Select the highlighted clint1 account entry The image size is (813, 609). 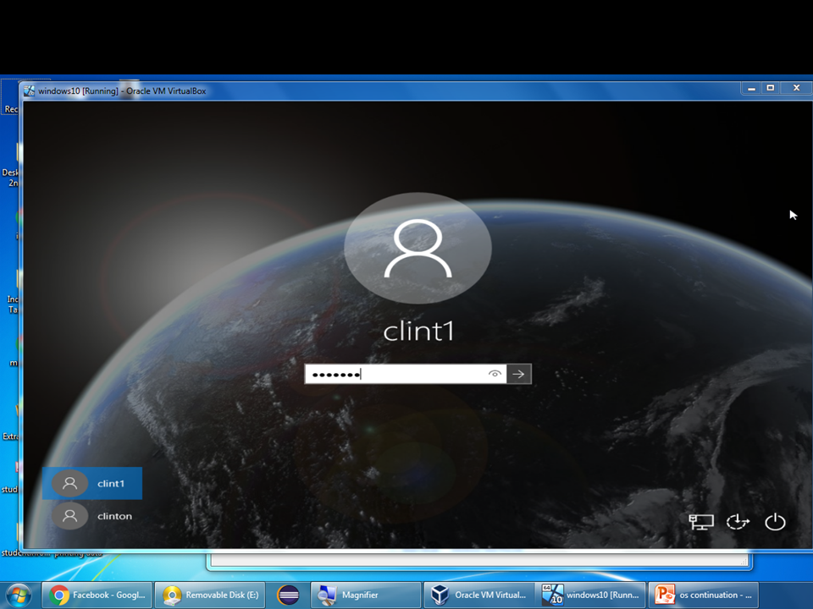102,484
